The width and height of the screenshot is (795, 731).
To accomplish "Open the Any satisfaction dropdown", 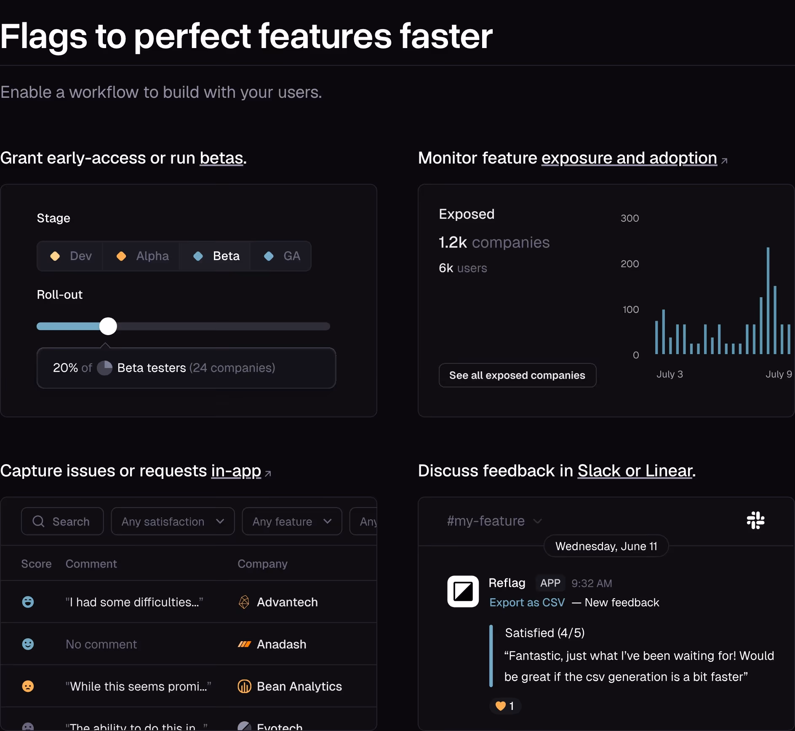I will 173,521.
